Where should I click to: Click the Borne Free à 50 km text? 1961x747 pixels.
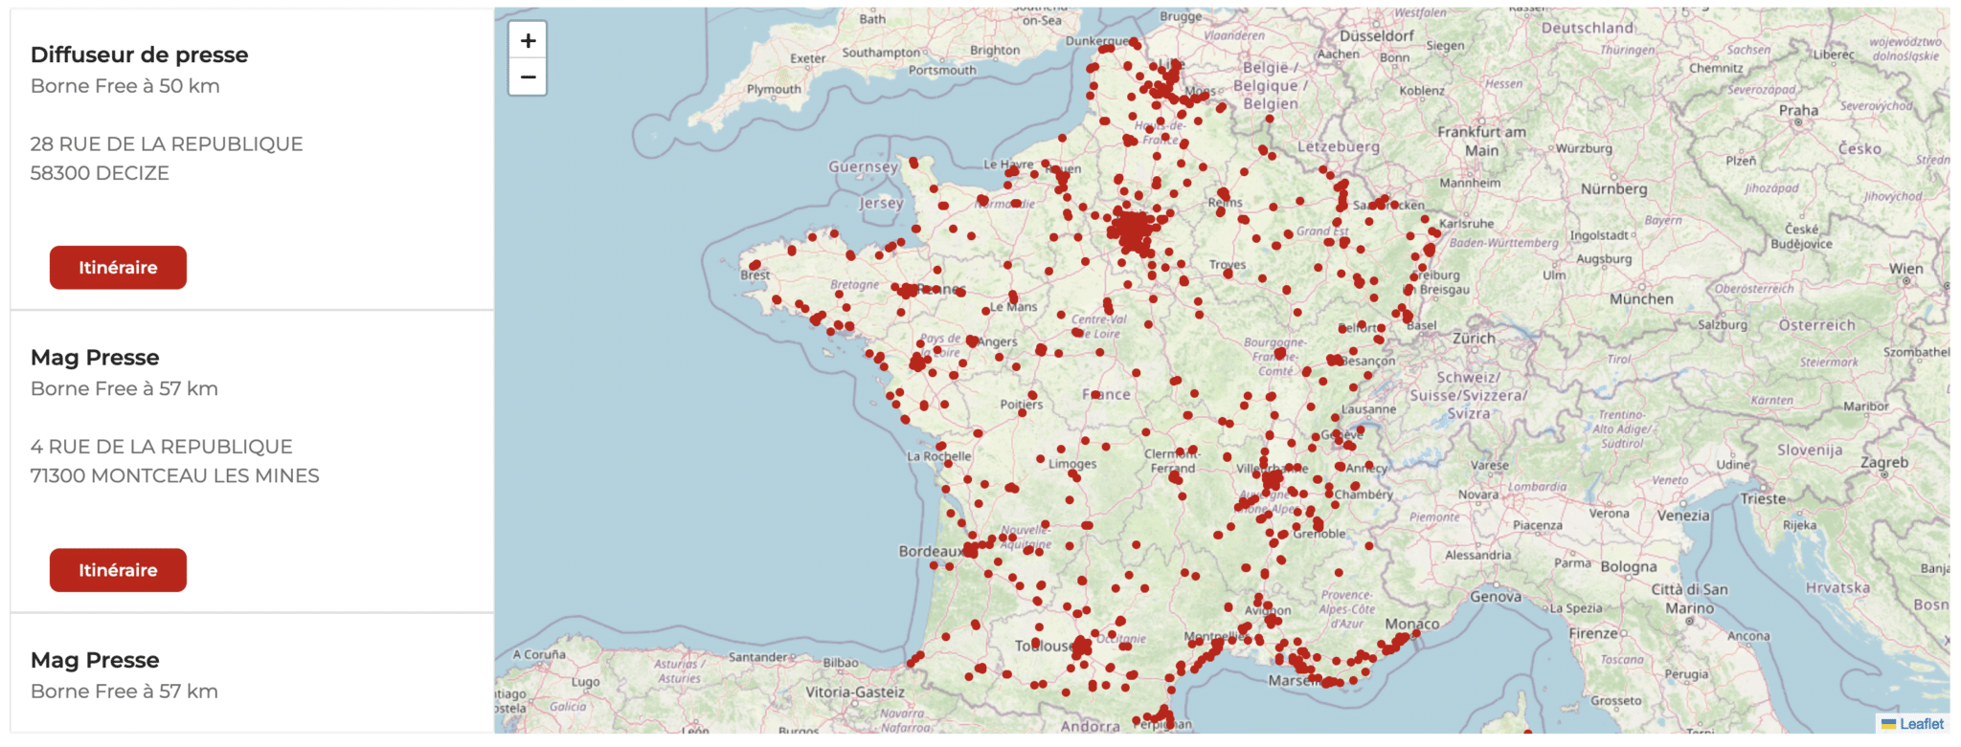(125, 86)
